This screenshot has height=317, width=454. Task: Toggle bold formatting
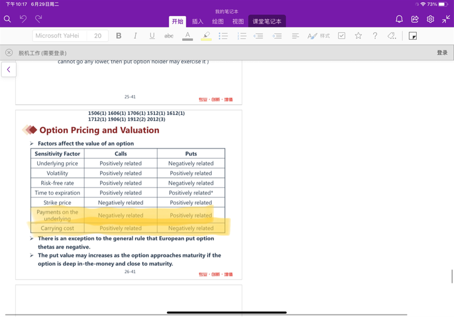click(x=119, y=36)
